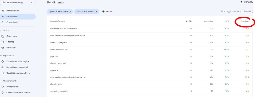Sort the table by CTR column
The image size is (255, 97).
[227, 21]
